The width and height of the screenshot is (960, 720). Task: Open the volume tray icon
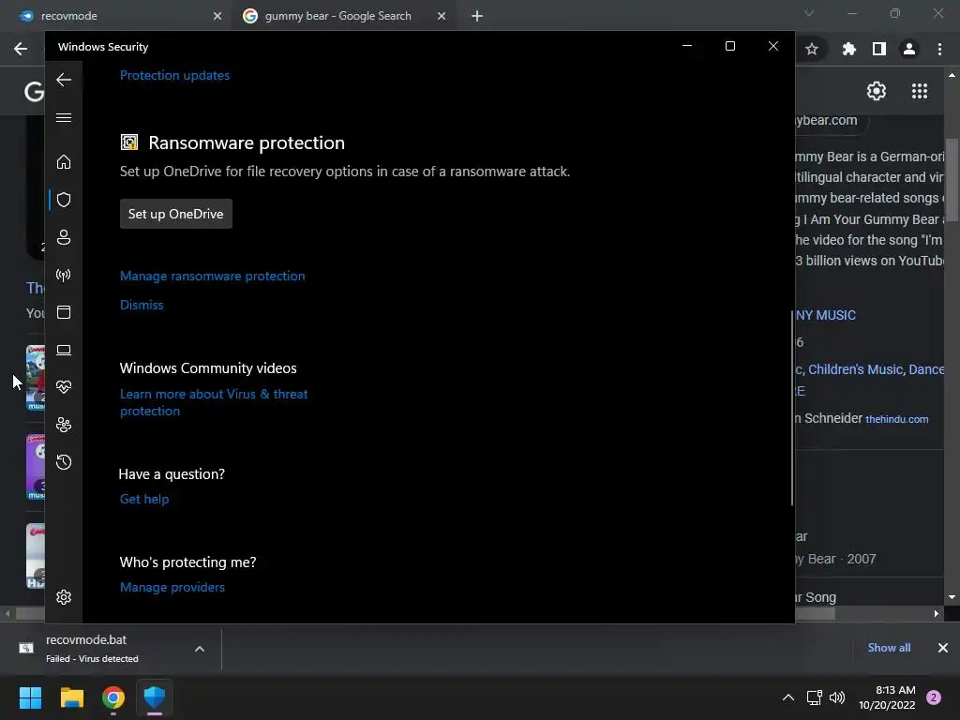coord(837,697)
